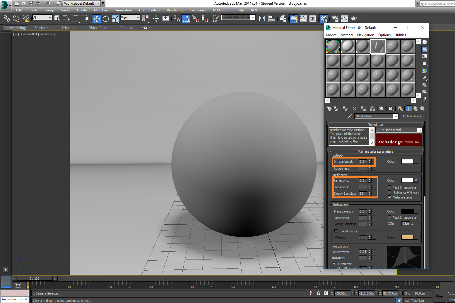Select the Select and Link tool
This screenshot has height=303, width=455.
click(7, 19)
